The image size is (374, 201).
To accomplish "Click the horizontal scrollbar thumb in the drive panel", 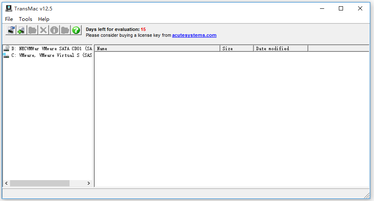I will [40, 183].
